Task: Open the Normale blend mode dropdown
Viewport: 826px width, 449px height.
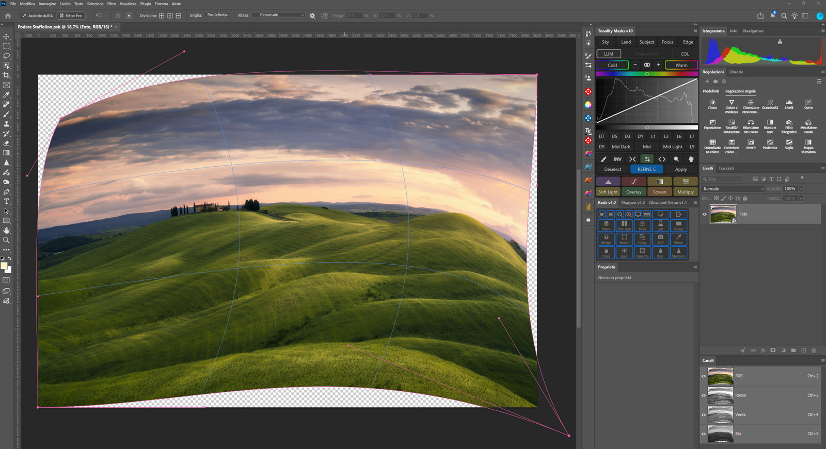Action: (733, 189)
